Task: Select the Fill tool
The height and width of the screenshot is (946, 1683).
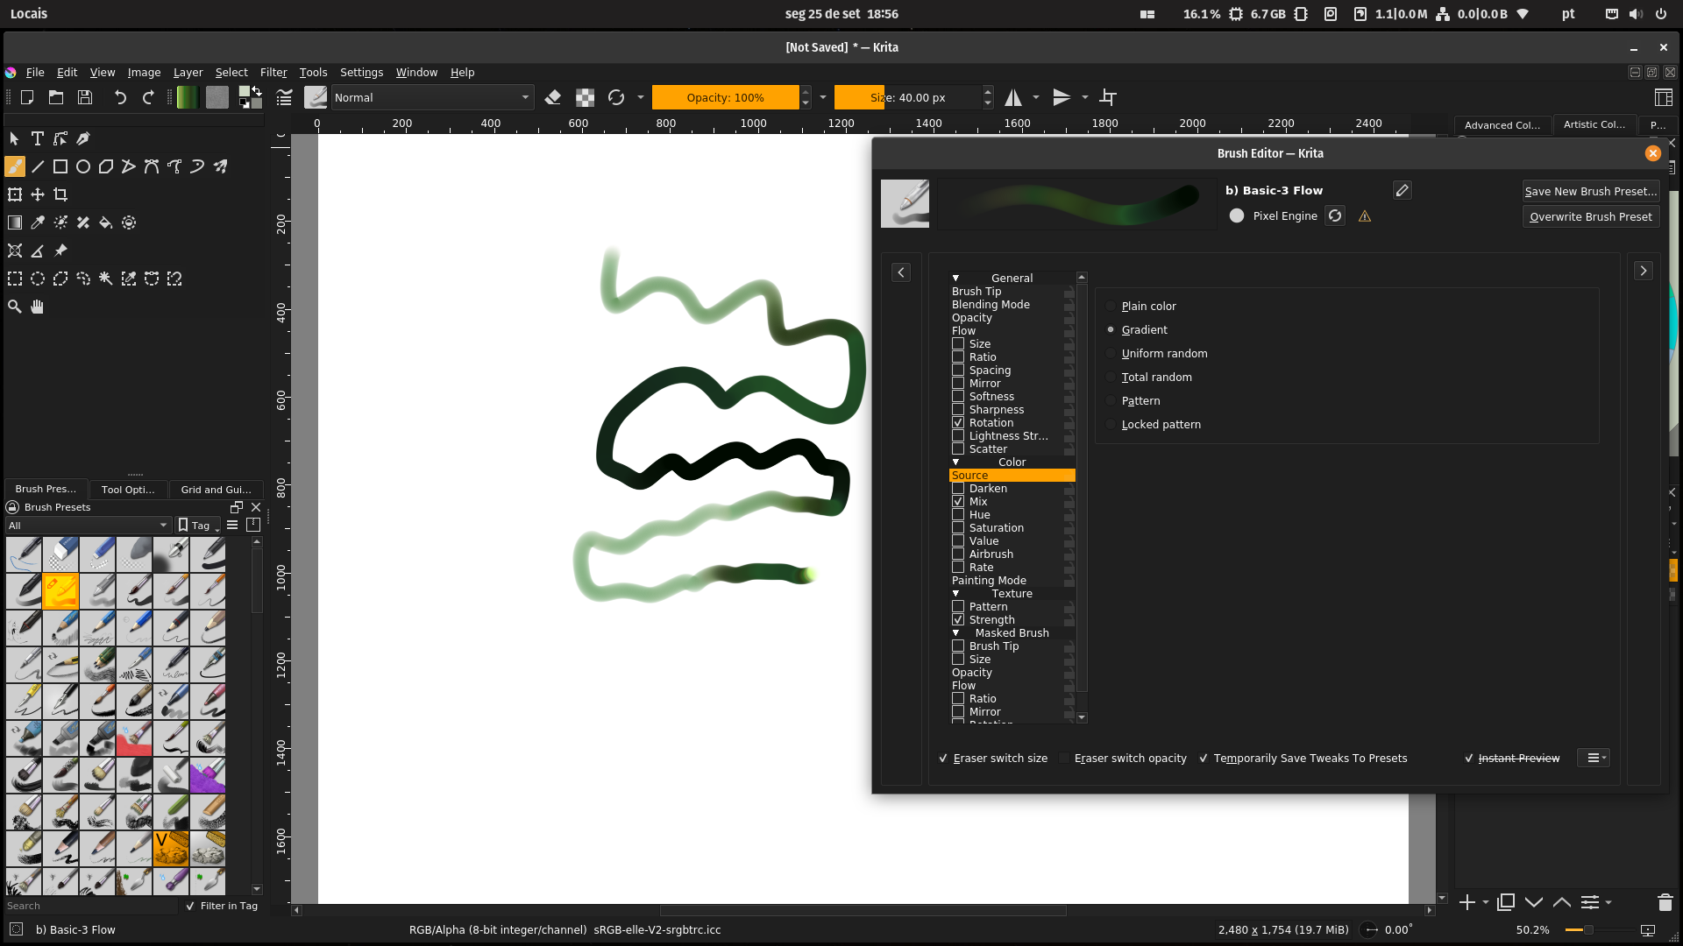Action: 106,222
